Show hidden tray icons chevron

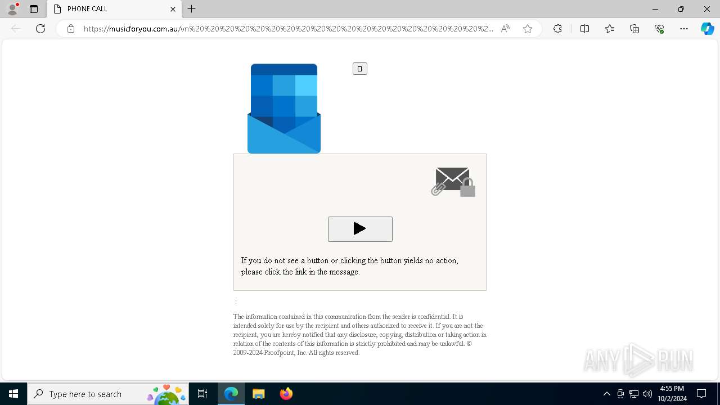point(606,394)
